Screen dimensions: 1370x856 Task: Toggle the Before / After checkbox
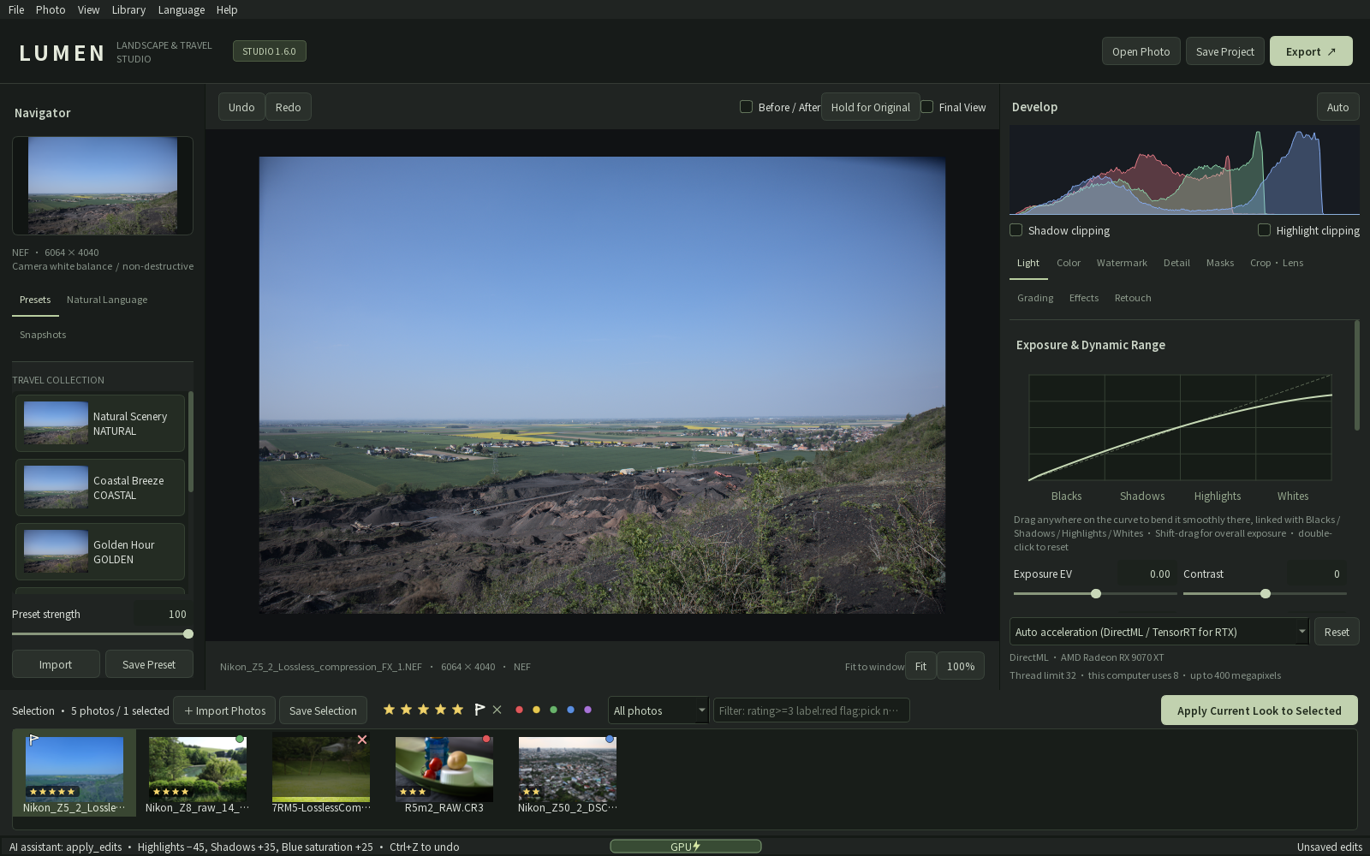(x=746, y=107)
